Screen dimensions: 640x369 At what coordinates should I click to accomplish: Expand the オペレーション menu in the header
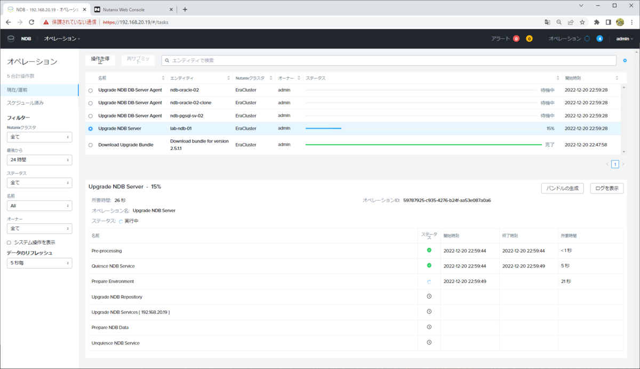(x=62, y=38)
